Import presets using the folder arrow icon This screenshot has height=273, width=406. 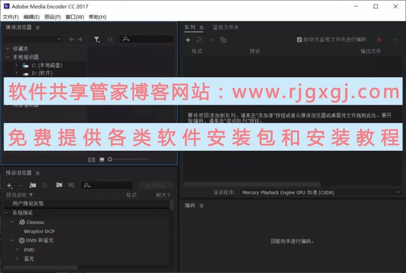pyautogui.click(x=59, y=185)
